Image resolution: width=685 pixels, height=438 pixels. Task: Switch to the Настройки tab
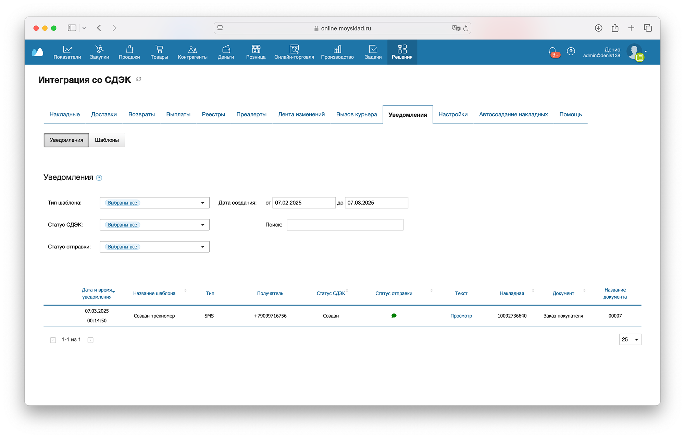tap(453, 114)
